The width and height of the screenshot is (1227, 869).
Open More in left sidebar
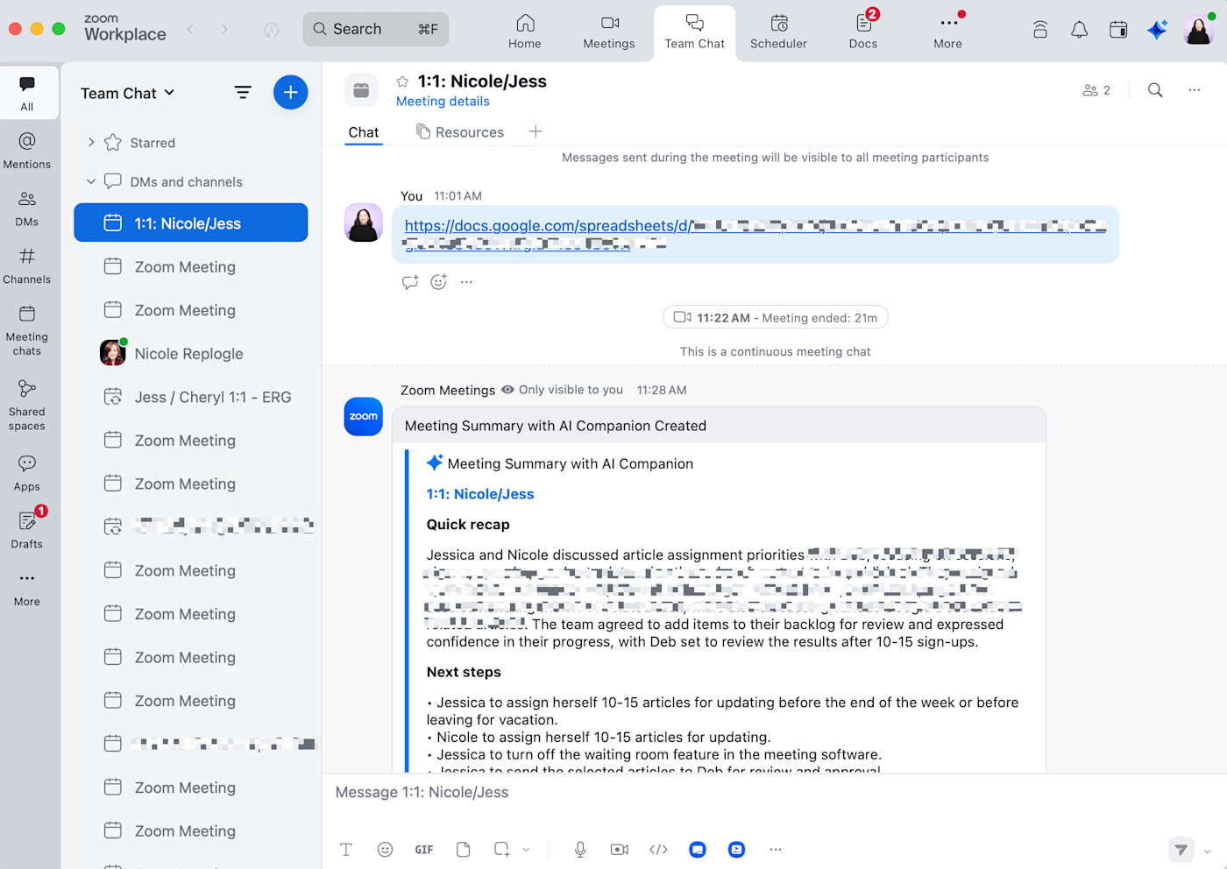(27, 589)
